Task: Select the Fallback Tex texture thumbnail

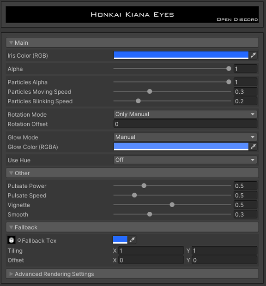Action: pos(12,240)
